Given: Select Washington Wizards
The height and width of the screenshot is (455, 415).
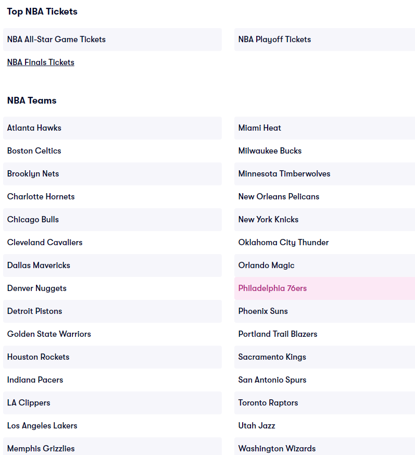Looking at the screenshot, I should coord(324,447).
